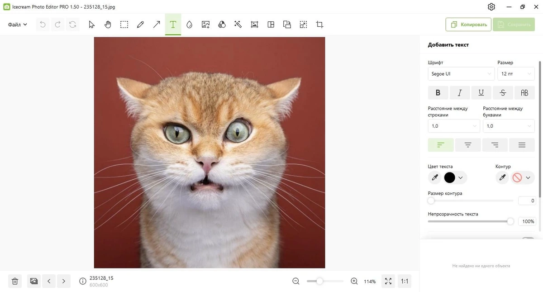543x292 pixels.
Task: Select the rectangular marquee tool
Action: point(124,24)
